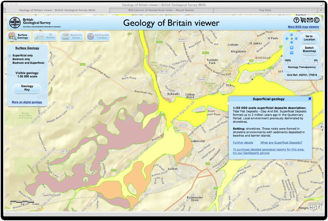The image size is (328, 221).
Task: Pan the map right with arrow
Action: pos(296,38)
